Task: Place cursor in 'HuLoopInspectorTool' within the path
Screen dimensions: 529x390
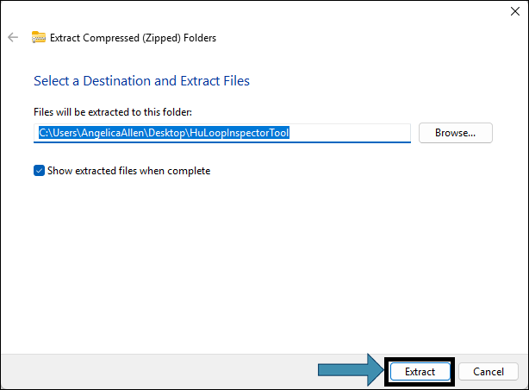Action: [x=240, y=133]
